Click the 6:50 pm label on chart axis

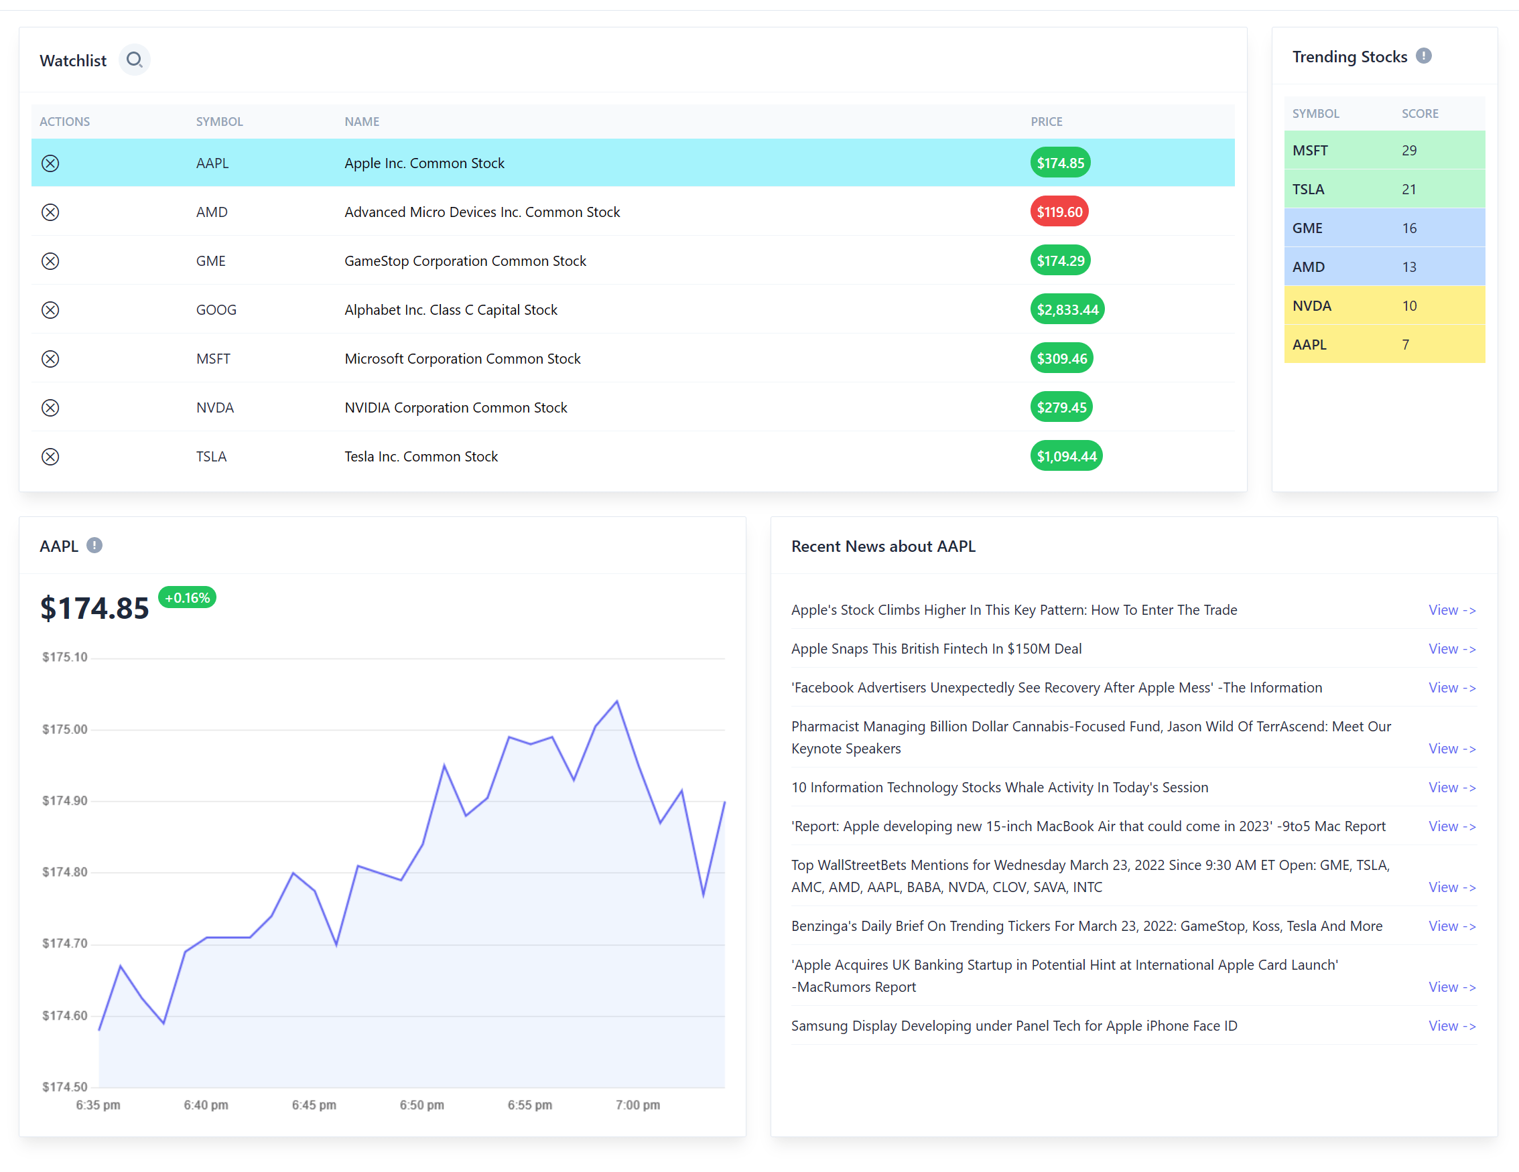[421, 1104]
